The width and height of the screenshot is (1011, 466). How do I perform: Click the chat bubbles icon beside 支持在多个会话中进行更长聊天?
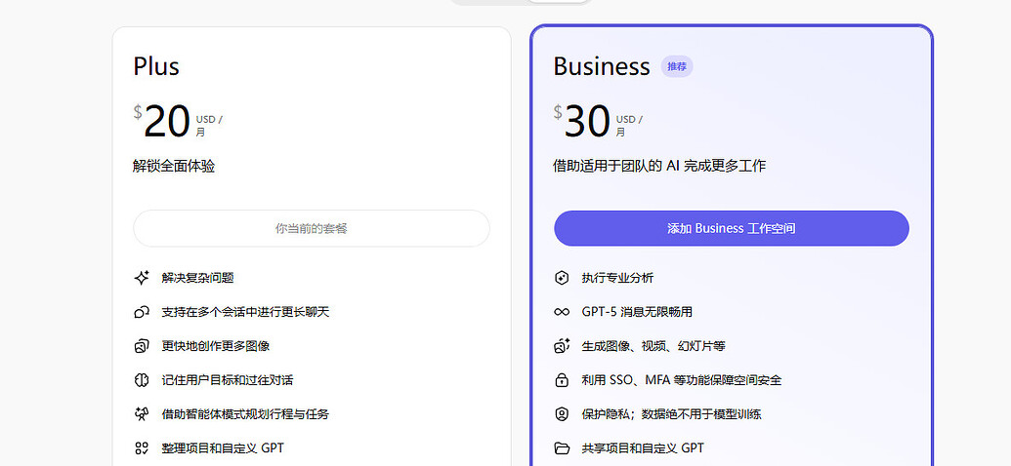(142, 312)
